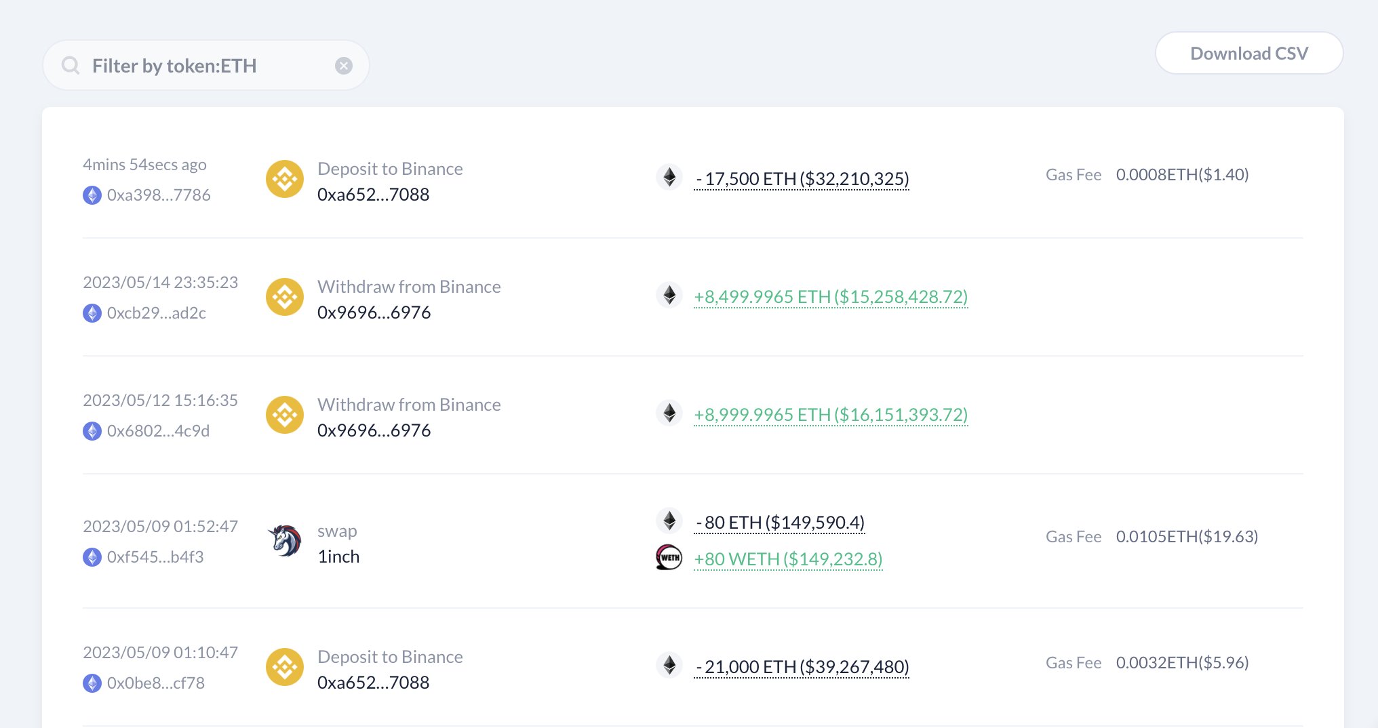Click the Download CSV button
Screen dimensions: 1378x728
tap(1248, 54)
